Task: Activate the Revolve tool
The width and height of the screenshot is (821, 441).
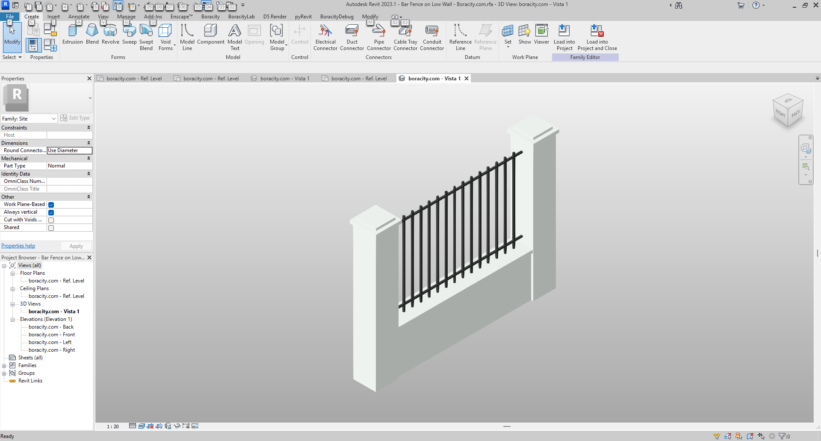Action: [110, 34]
